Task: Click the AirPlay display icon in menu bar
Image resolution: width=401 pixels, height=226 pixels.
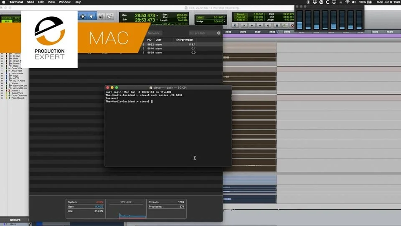Action: coord(334,2)
